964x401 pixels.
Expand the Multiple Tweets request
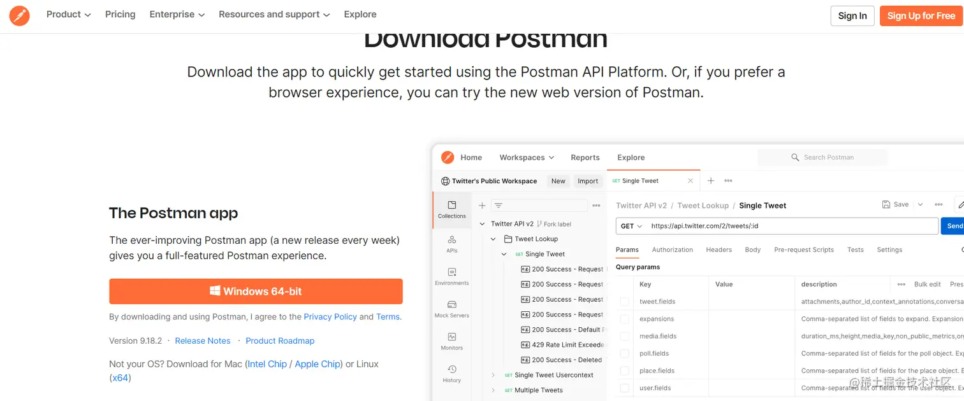(x=493, y=390)
